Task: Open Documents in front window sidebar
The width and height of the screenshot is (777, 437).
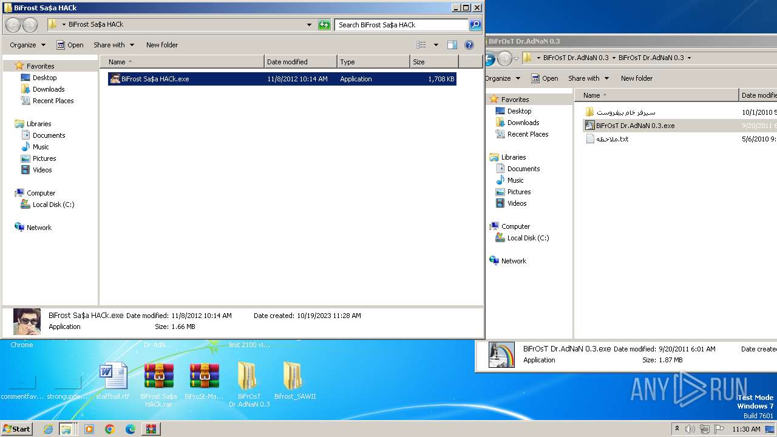Action: [x=49, y=135]
